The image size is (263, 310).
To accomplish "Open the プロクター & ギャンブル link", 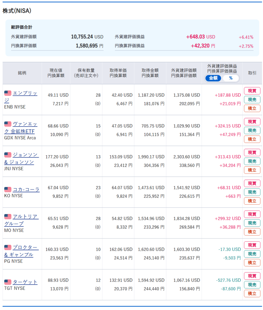I will (x=25, y=248).
